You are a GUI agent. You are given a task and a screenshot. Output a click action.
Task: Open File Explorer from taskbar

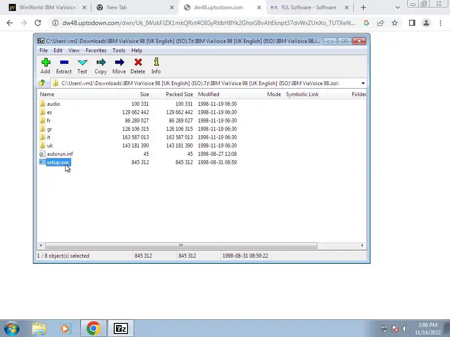tap(39, 329)
